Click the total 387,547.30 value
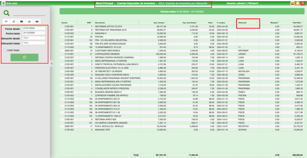 click(x=161, y=155)
